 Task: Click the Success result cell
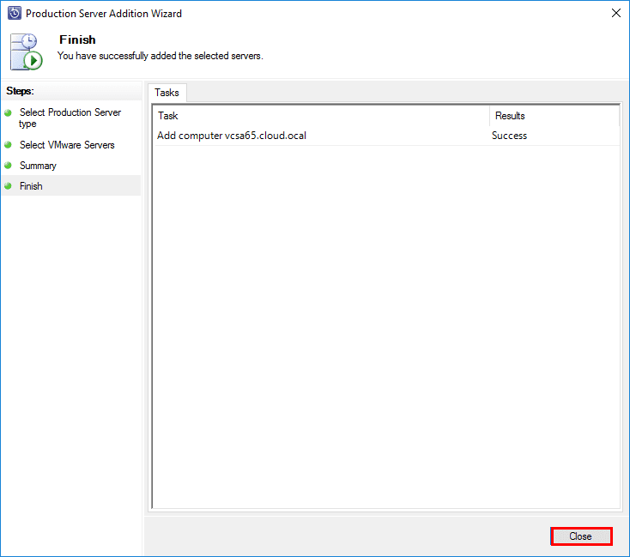(509, 136)
